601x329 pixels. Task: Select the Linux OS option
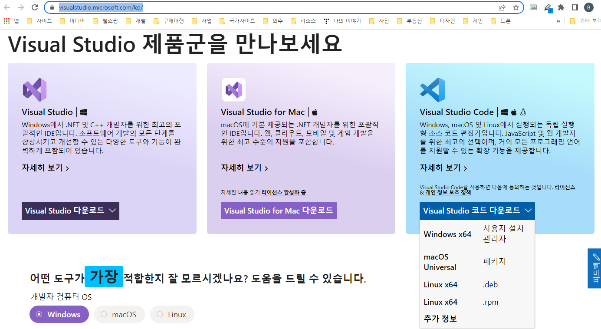[x=172, y=315]
